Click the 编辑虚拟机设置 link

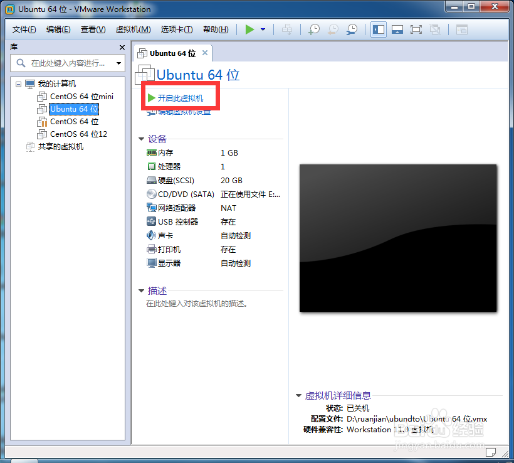point(184,112)
